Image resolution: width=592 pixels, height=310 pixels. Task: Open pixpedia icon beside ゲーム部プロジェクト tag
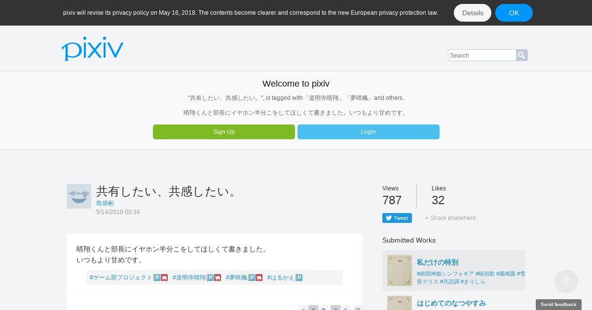(x=157, y=278)
